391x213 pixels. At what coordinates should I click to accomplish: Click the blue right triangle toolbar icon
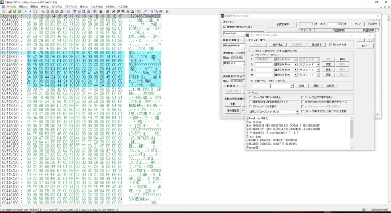31,11
